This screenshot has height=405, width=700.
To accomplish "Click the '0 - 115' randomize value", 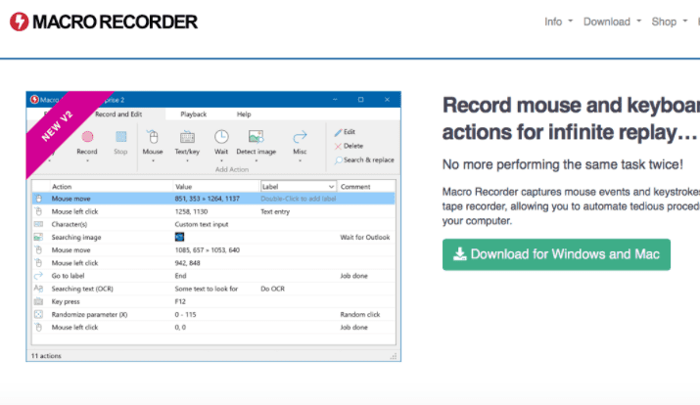I will tap(185, 314).
